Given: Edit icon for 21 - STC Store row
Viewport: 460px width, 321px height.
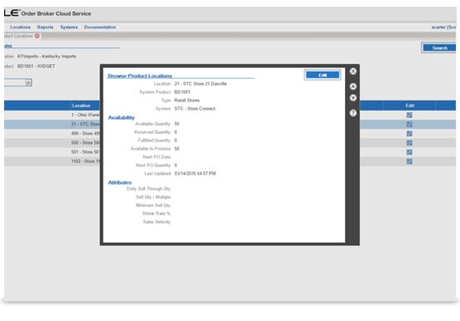Looking at the screenshot, I should point(409,124).
